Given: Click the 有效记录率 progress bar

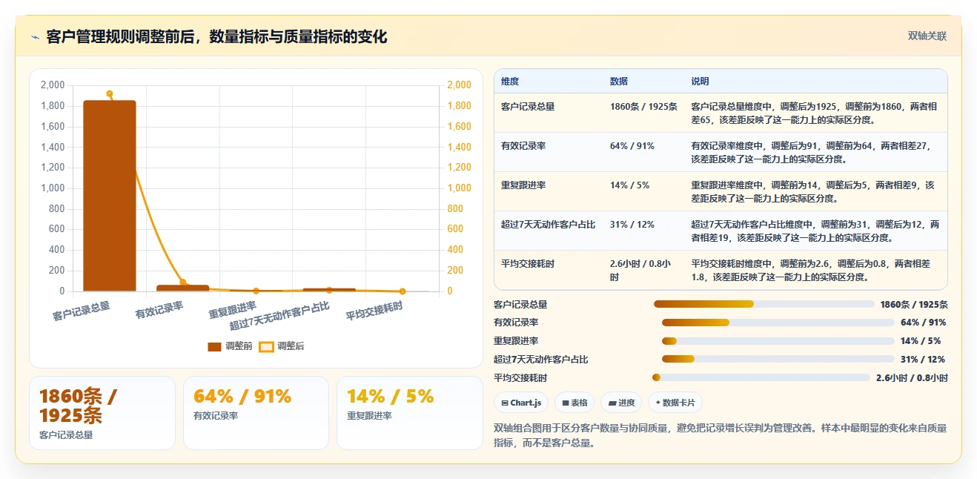Looking at the screenshot, I should [x=778, y=323].
